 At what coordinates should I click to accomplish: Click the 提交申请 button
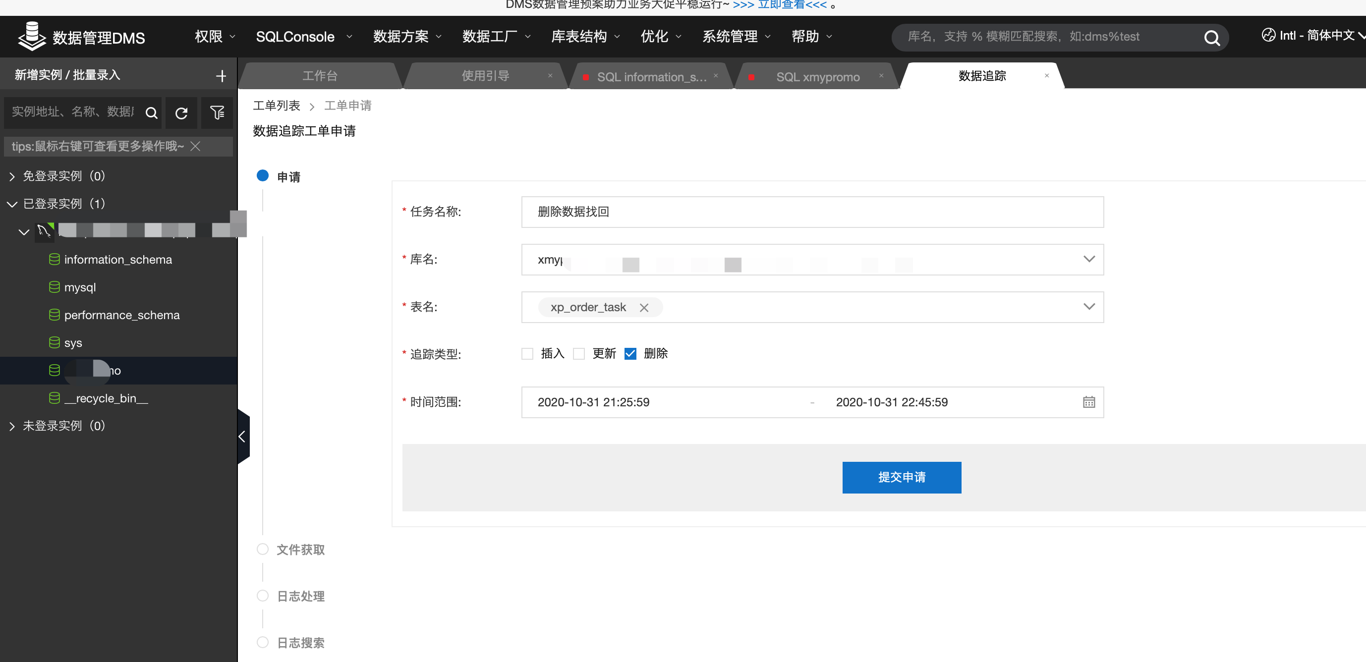(902, 477)
